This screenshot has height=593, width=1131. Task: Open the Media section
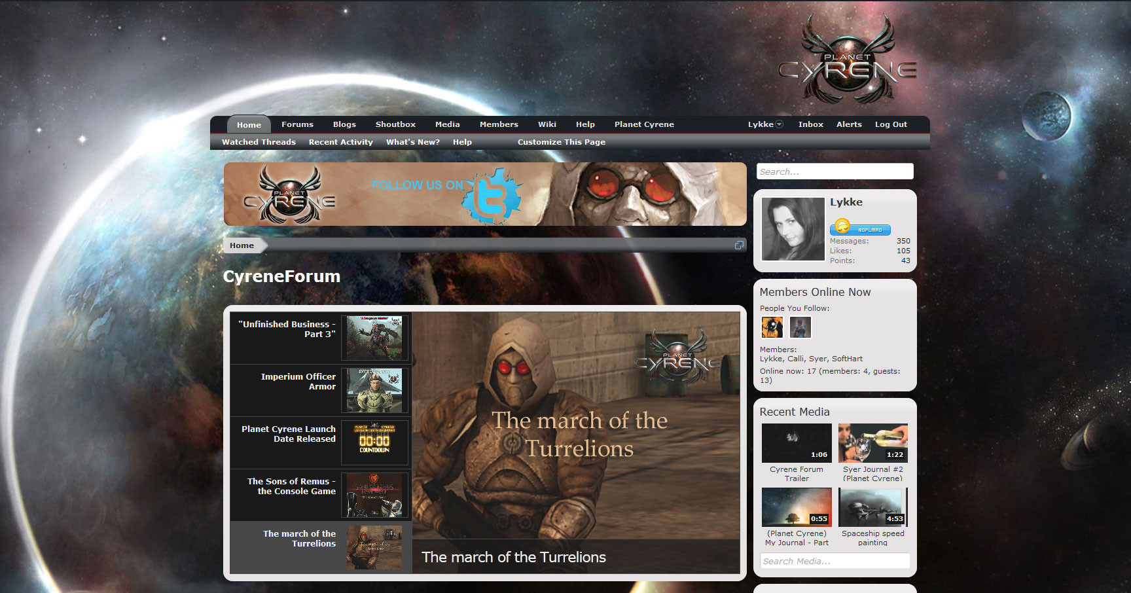click(448, 124)
